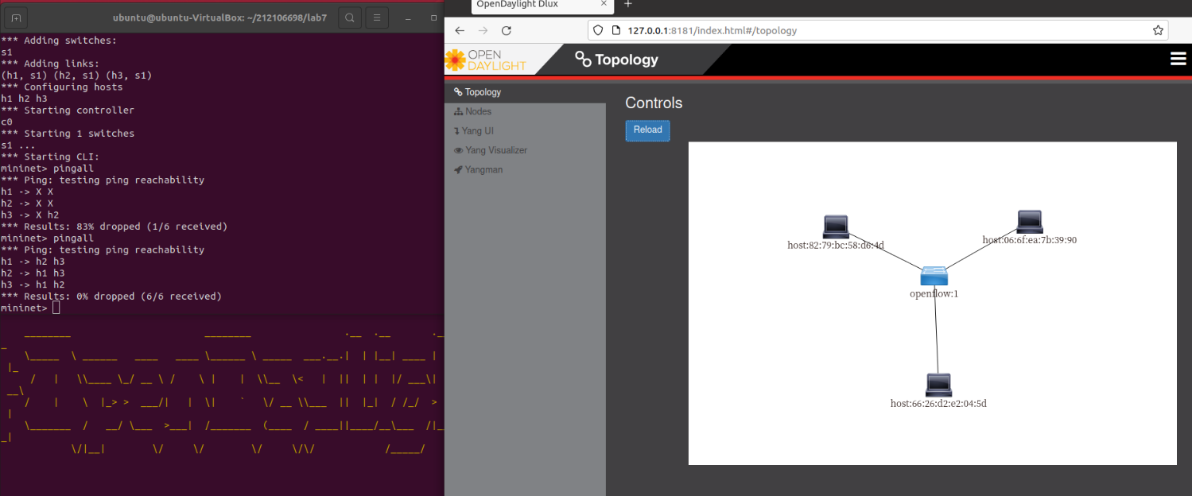Image resolution: width=1192 pixels, height=496 pixels.
Task: Click the 'openflow:1' label
Action: click(x=934, y=293)
